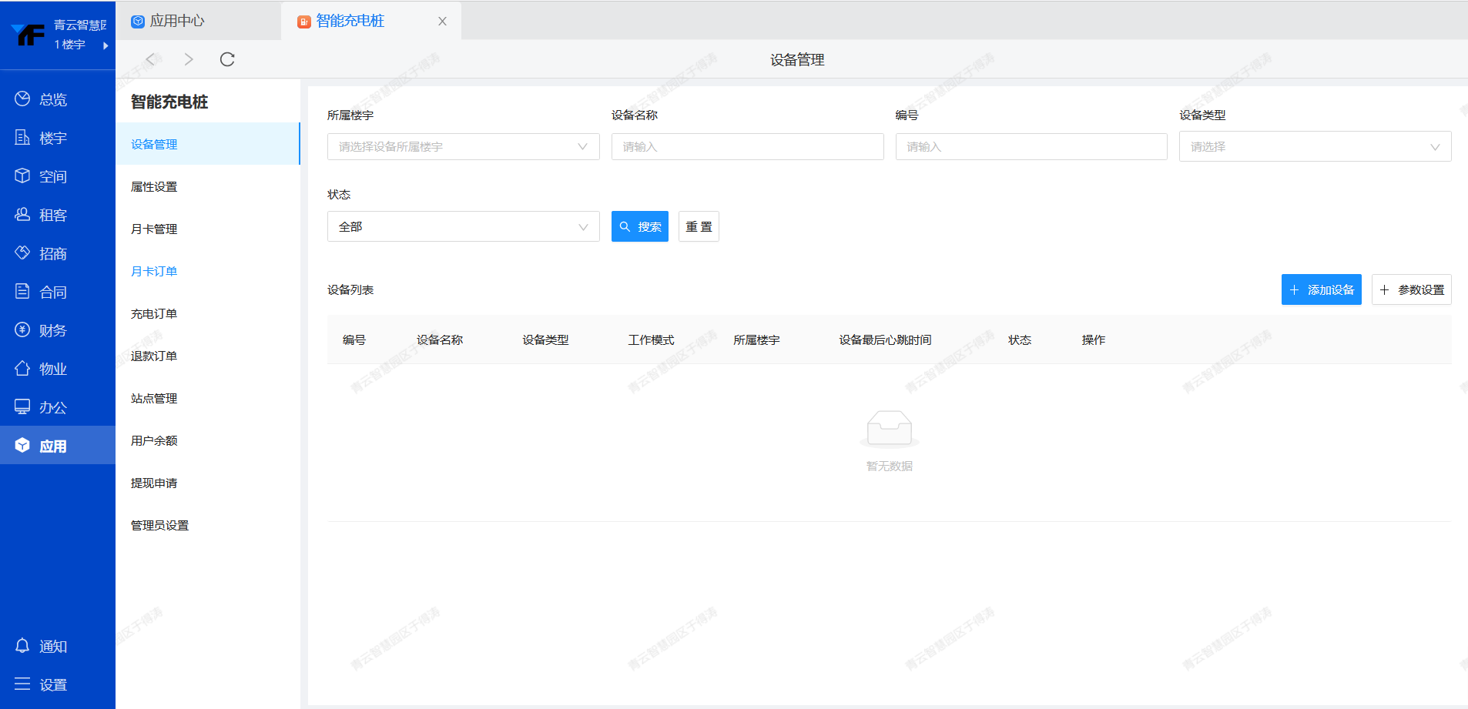Select the 空间 space cube icon
Viewport: 1468px width, 709px height.
tap(22, 176)
